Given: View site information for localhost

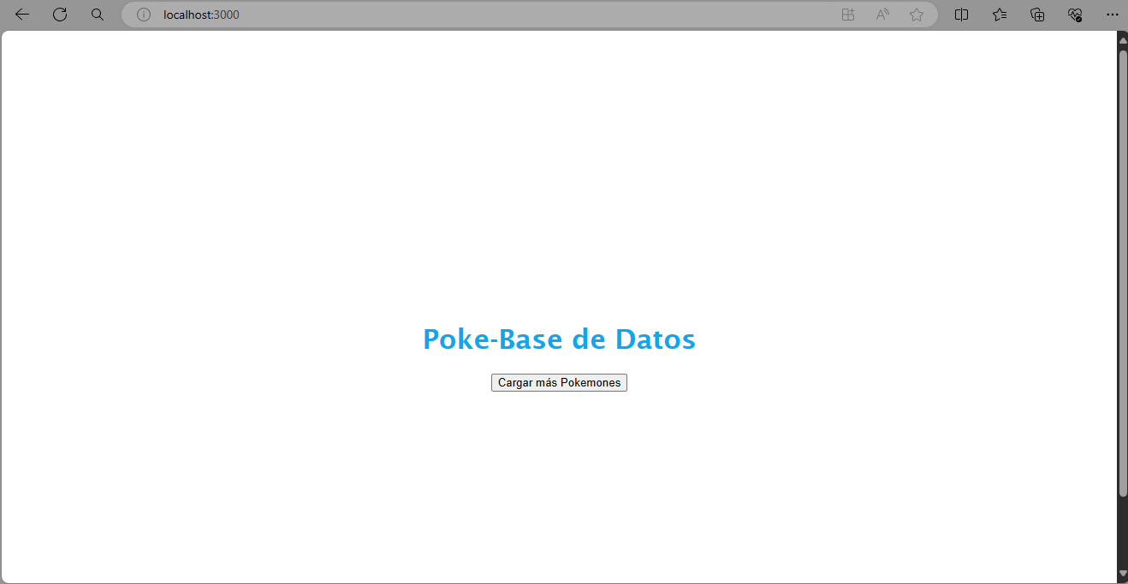Looking at the screenshot, I should click(x=144, y=15).
